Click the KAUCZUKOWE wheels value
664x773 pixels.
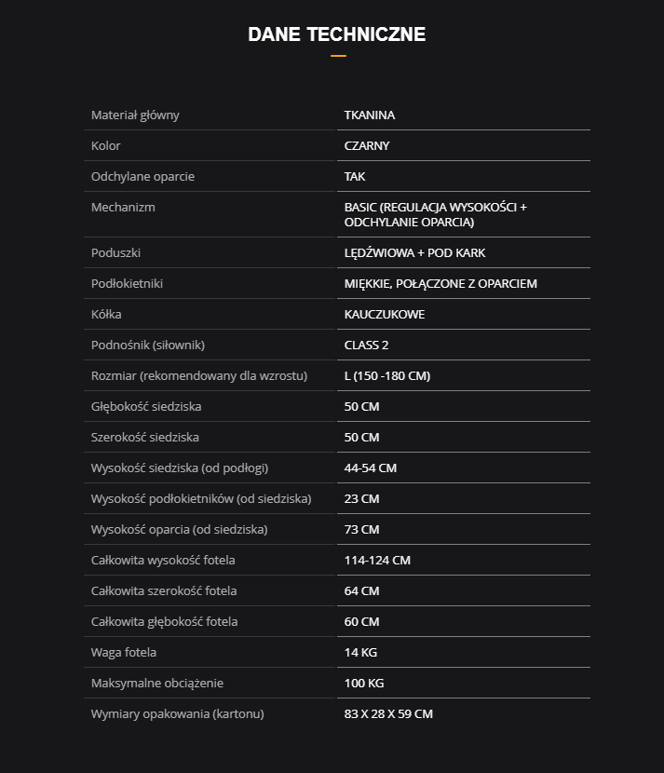385,315
